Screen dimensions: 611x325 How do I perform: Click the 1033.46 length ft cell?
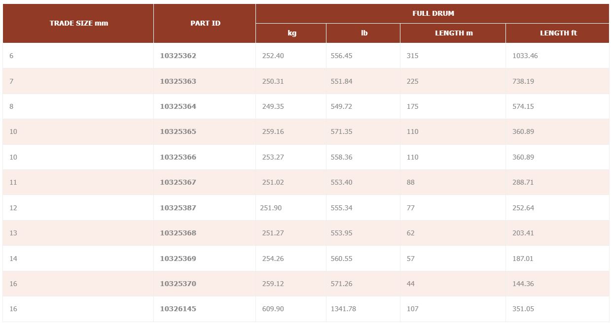[x=525, y=56]
